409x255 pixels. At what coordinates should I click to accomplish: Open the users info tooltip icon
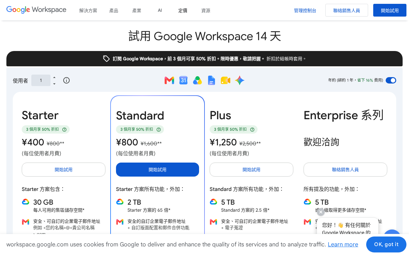[x=66, y=80]
